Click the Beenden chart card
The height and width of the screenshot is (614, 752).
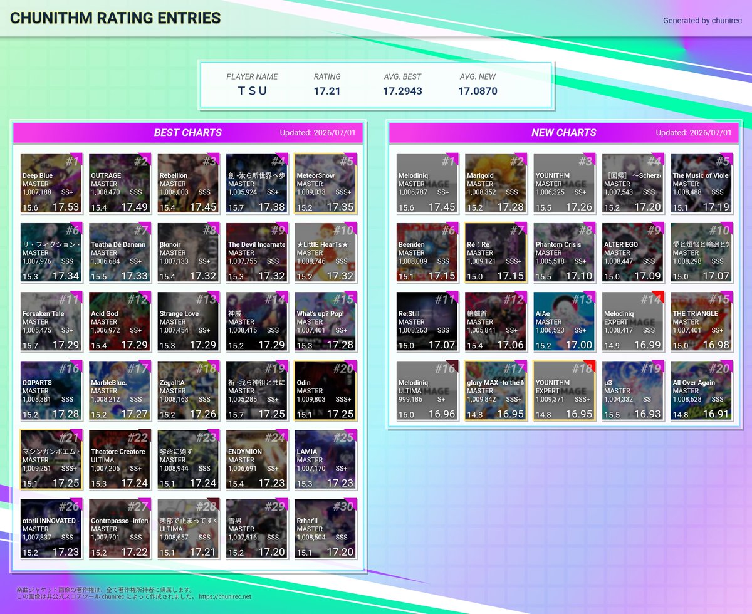427,252
